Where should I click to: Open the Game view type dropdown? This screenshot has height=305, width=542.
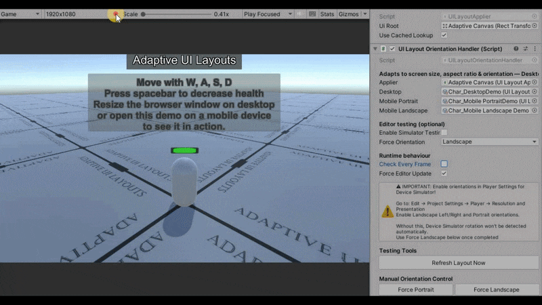click(20, 14)
